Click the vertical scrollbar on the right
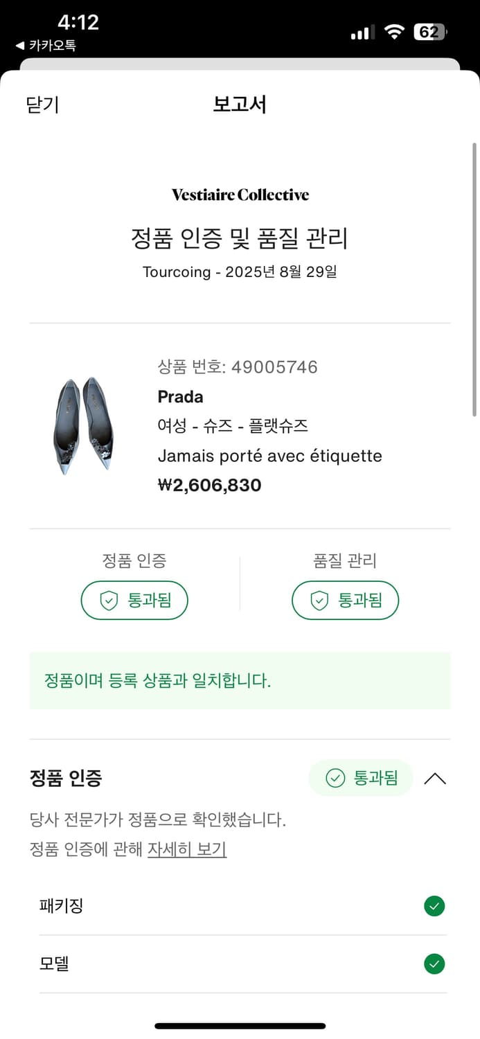Viewport: 480px width, 1039px height. pyautogui.click(x=474, y=278)
